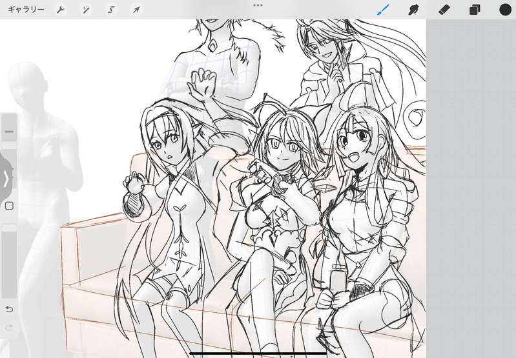Open the Actions wrench menu
516x358 pixels.
(61, 10)
